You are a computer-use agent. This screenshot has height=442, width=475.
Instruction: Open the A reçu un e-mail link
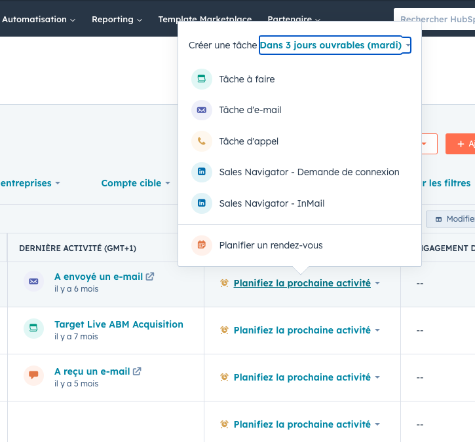92,371
